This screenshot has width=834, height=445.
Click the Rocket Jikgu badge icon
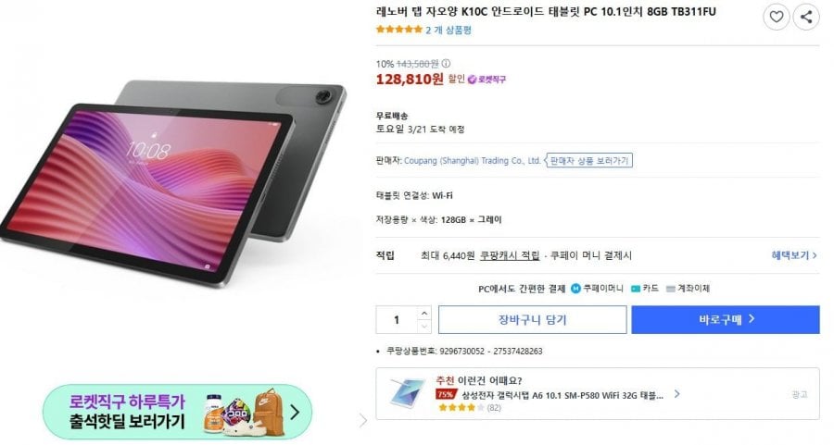pos(472,80)
